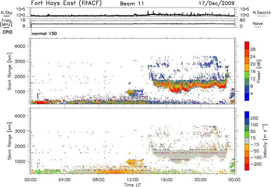The height and width of the screenshot is (187, 271).
Task: Click the strong red backscatter band near 17:00 in the power panel
Action: 176,89
